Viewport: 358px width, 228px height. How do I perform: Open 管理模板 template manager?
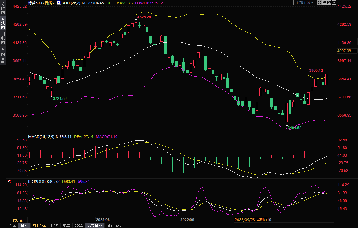point(114,226)
